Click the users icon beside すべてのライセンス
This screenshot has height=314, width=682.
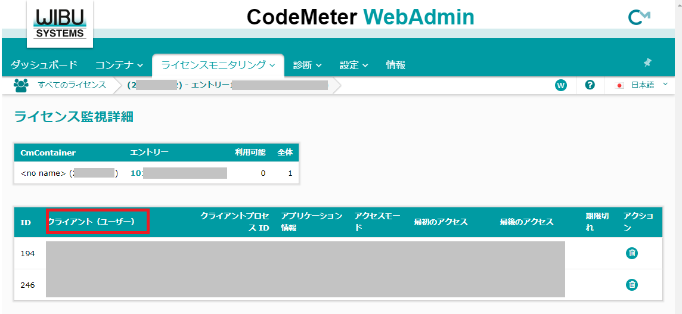click(x=21, y=85)
